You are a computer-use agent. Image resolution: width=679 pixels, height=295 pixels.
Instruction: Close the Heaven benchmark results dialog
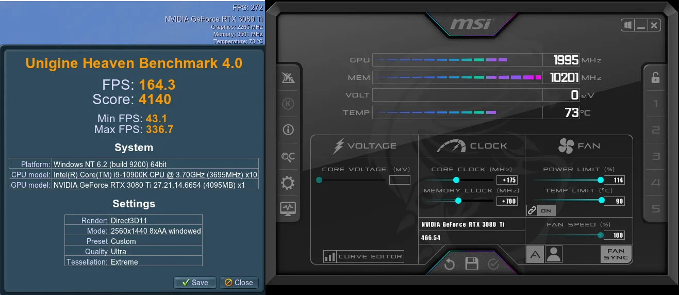click(x=239, y=283)
